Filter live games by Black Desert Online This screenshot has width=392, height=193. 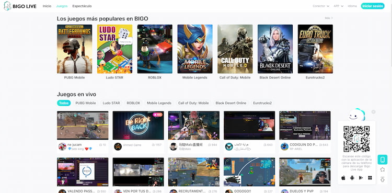[x=231, y=103]
